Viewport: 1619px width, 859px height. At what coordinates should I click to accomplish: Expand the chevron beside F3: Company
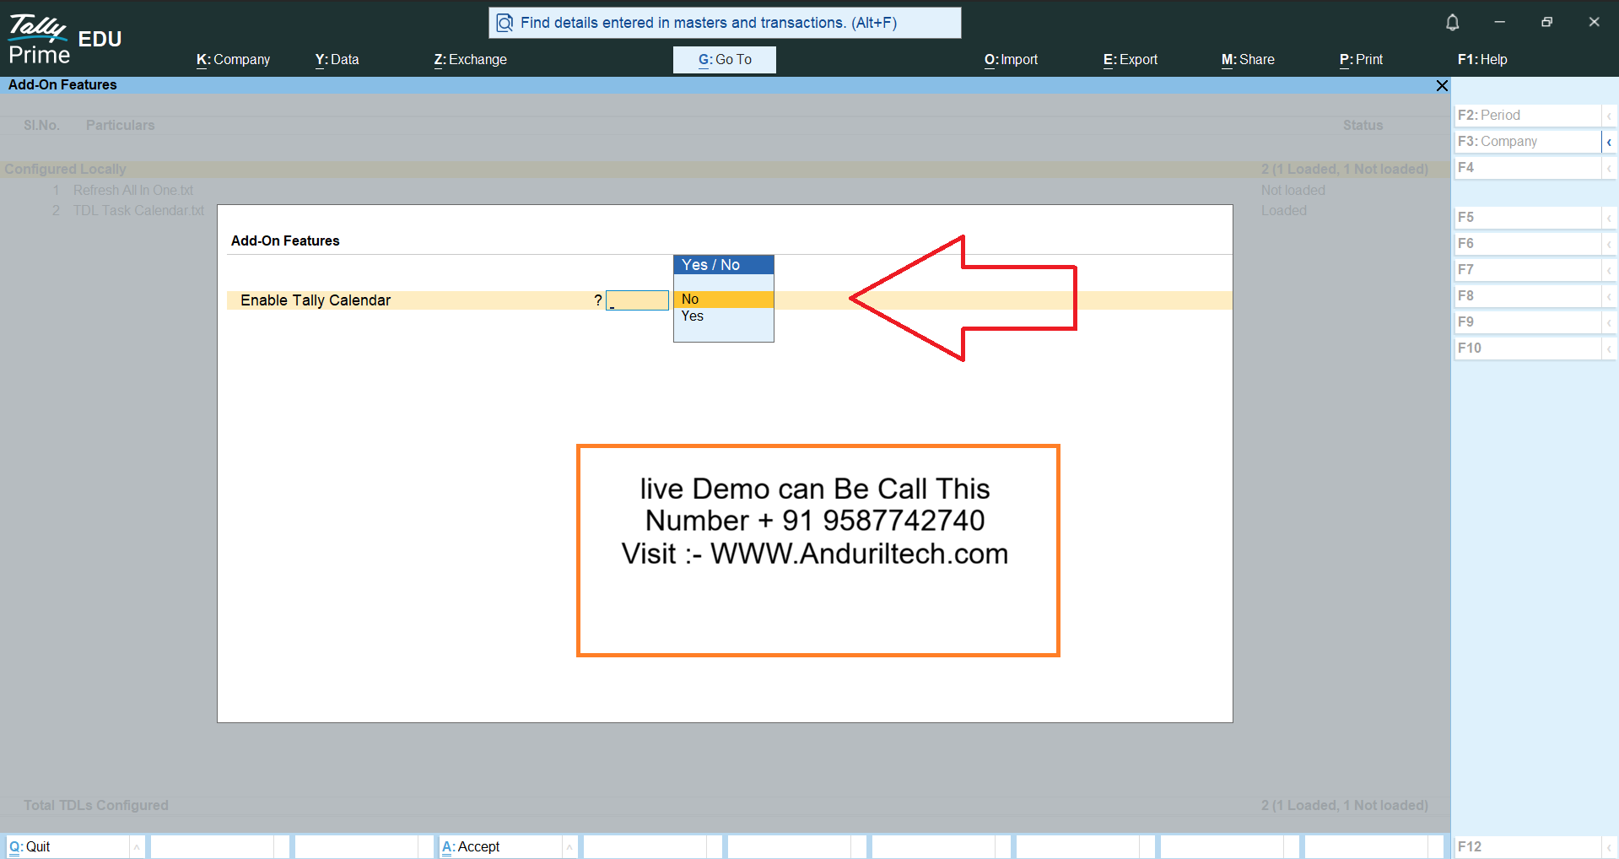click(1609, 142)
